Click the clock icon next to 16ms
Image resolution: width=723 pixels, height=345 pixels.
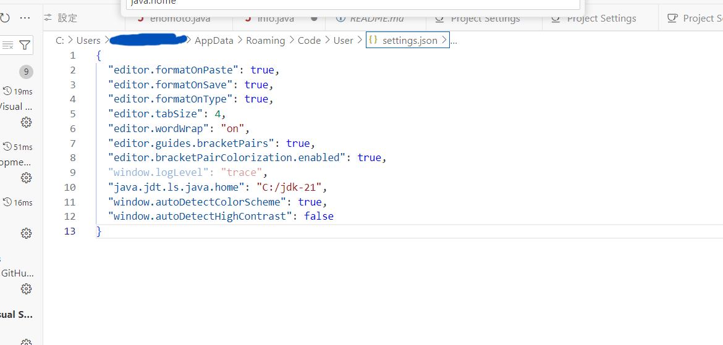[7, 202]
